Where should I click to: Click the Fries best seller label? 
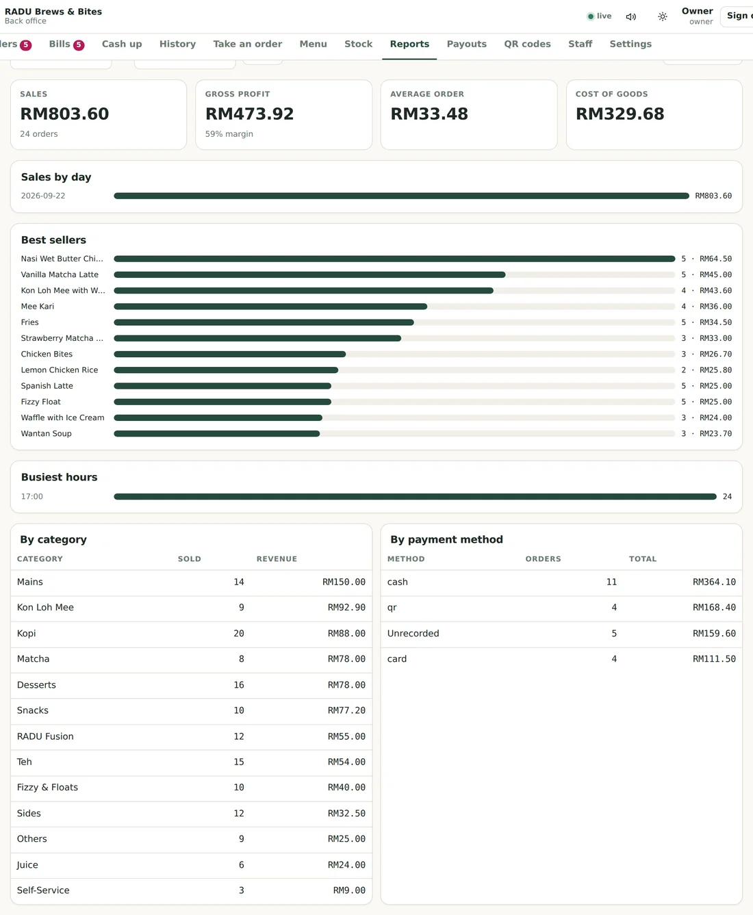click(29, 322)
